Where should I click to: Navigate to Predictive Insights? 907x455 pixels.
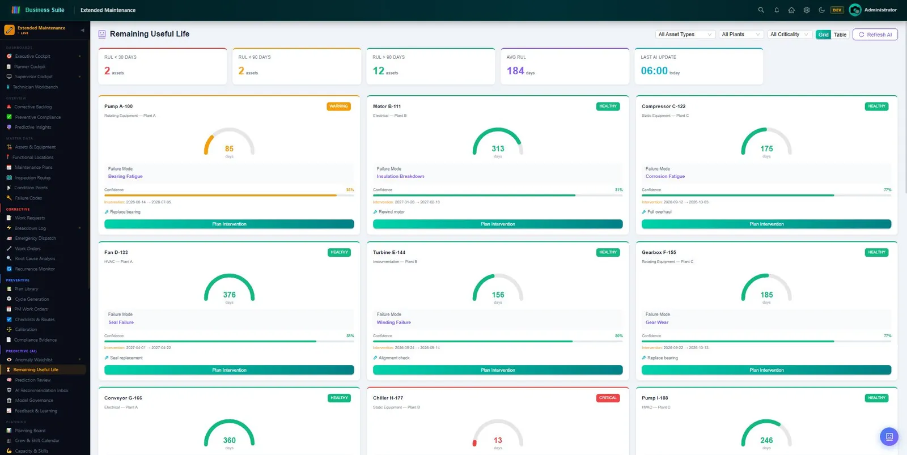click(x=33, y=127)
